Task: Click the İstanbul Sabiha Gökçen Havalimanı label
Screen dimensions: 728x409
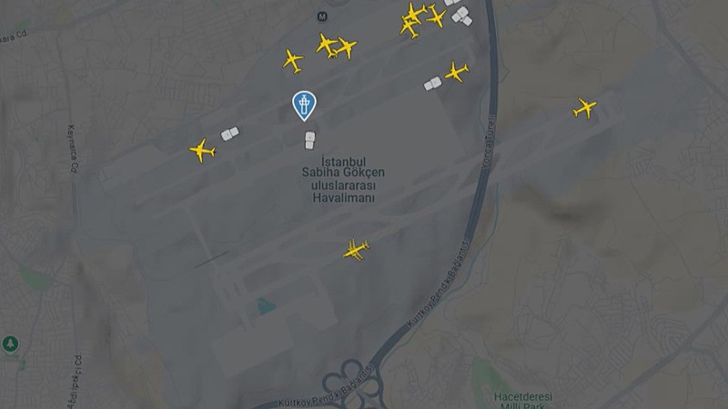Action: coord(343,180)
